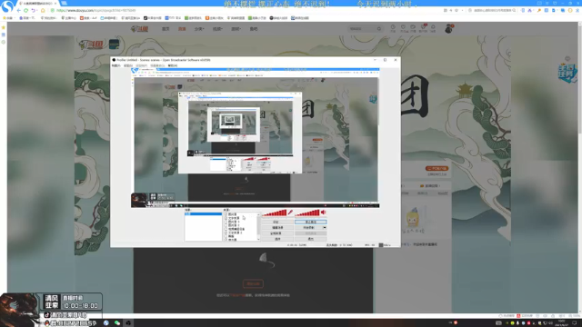Click the highlighted stop streaming button in OBS
Viewport: 582px width, 327px height.
(x=311, y=222)
